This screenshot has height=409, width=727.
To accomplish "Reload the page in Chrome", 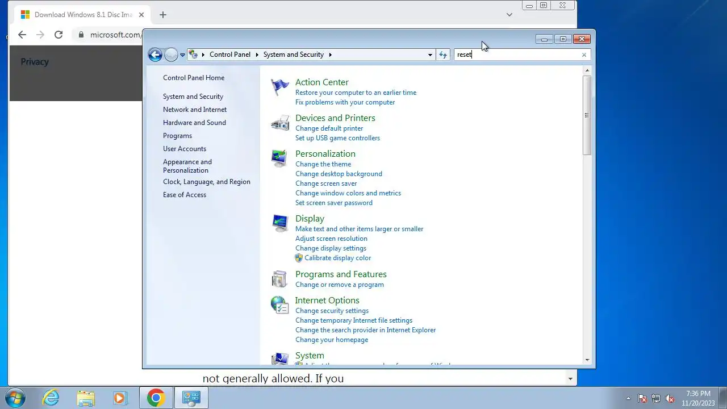I will [x=59, y=35].
